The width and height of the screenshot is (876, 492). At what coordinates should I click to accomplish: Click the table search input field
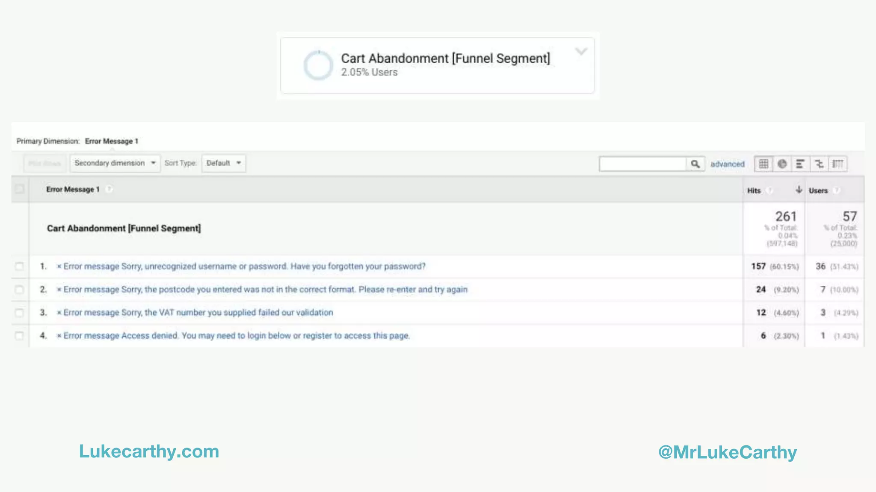pos(642,164)
